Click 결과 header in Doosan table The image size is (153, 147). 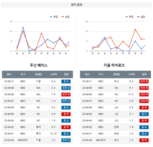point(66,74)
